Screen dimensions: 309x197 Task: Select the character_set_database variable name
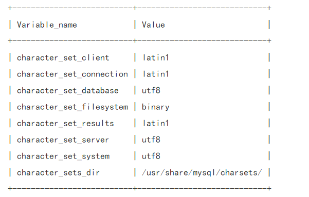click(x=67, y=91)
